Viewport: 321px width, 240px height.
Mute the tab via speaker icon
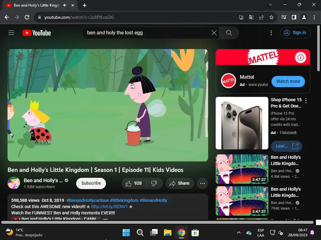coord(65,5)
